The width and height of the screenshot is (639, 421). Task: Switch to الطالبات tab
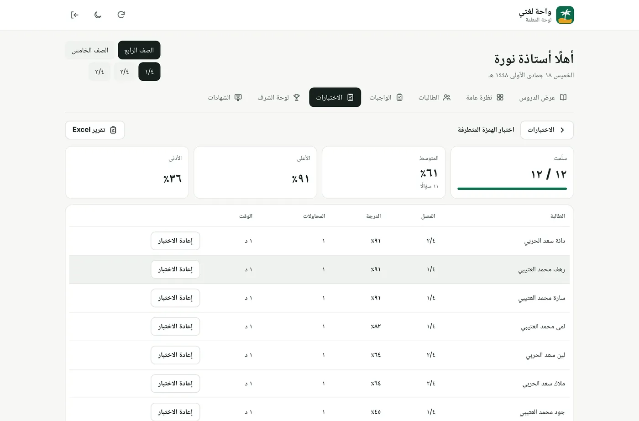coord(435,97)
